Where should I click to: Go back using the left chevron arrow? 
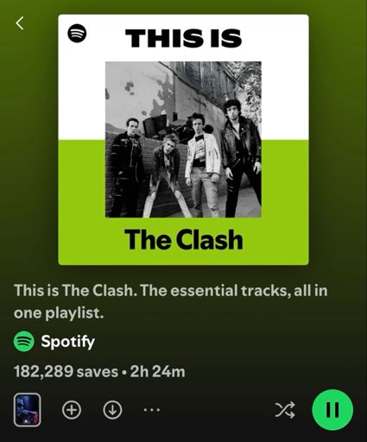point(20,23)
